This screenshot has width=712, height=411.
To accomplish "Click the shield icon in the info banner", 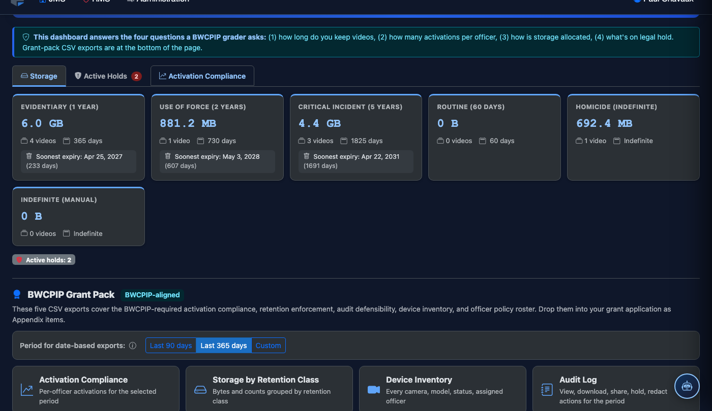I will pos(26,37).
